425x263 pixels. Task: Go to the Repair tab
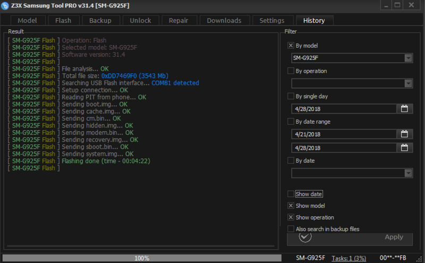pyautogui.click(x=178, y=21)
